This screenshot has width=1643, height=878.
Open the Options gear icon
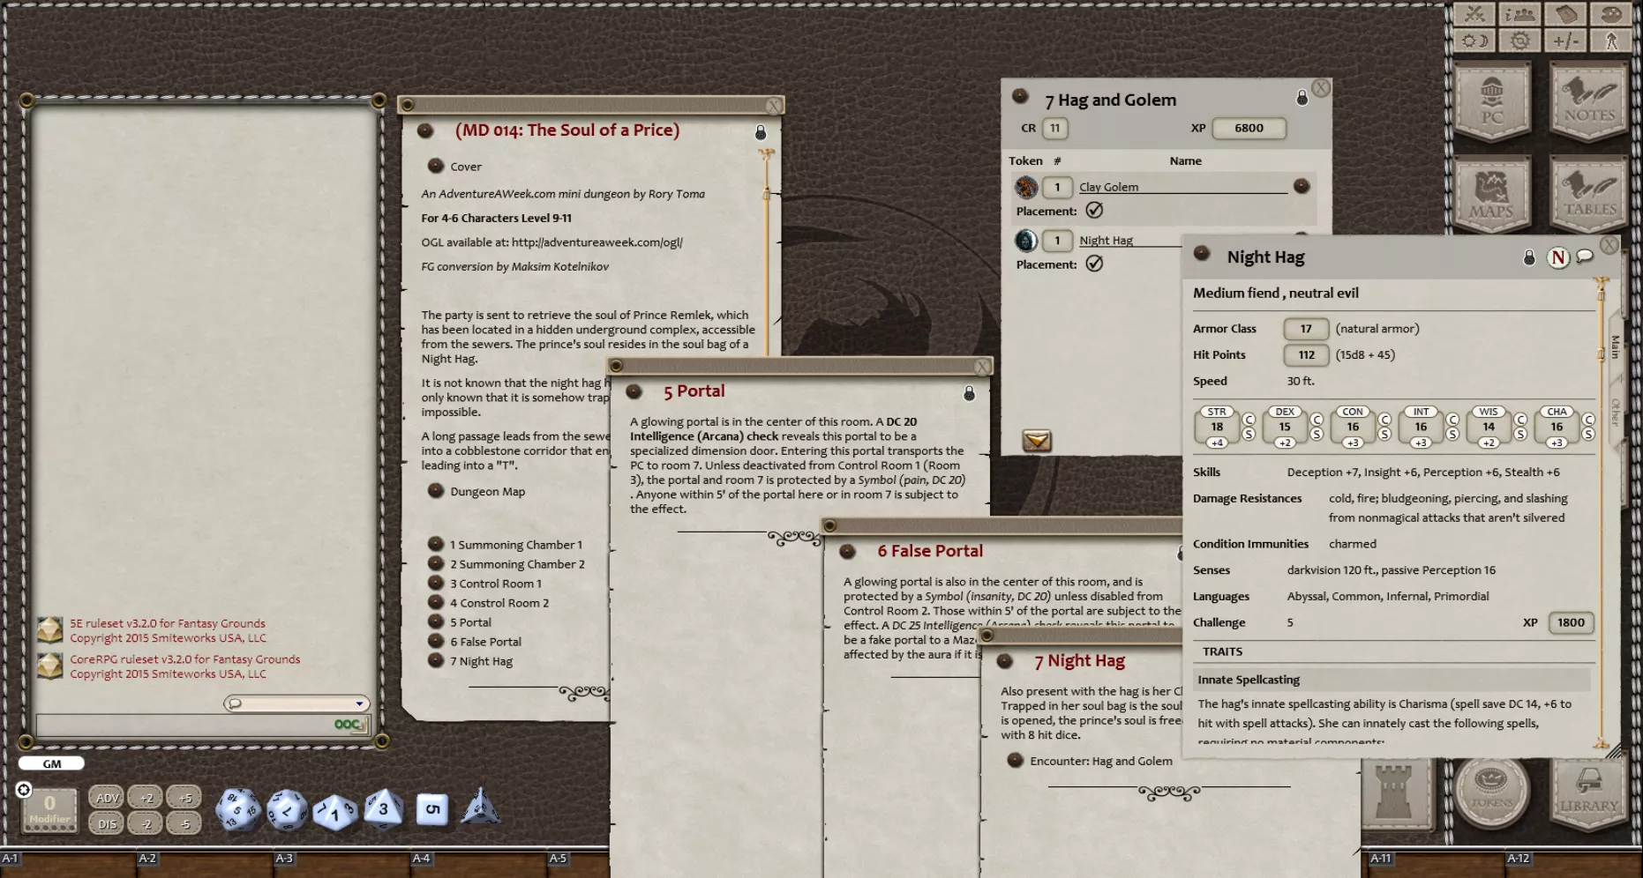coord(1520,41)
